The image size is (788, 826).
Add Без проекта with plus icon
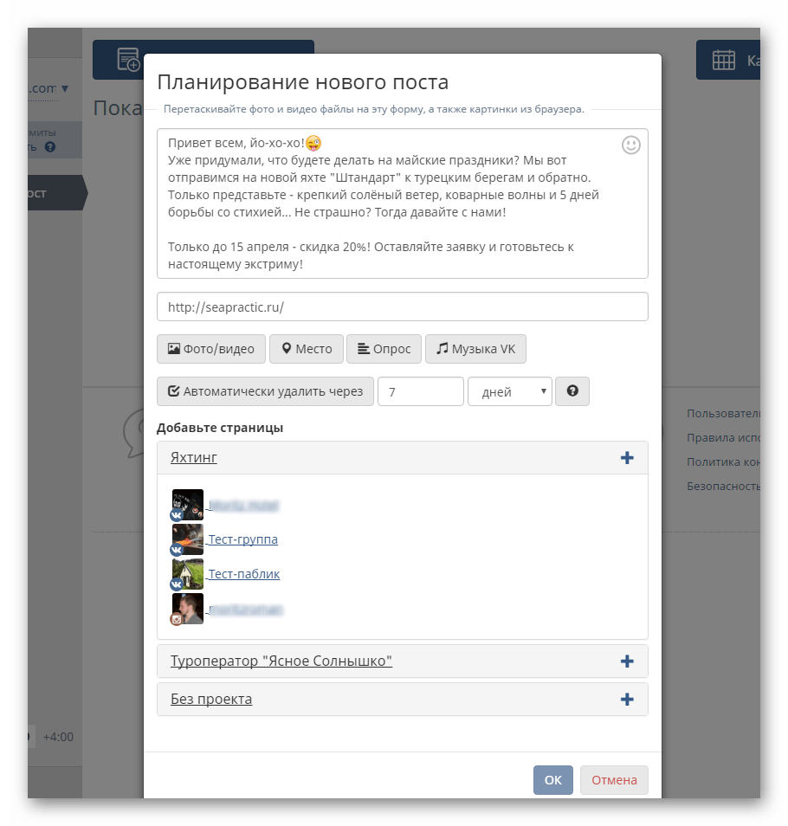tap(627, 699)
